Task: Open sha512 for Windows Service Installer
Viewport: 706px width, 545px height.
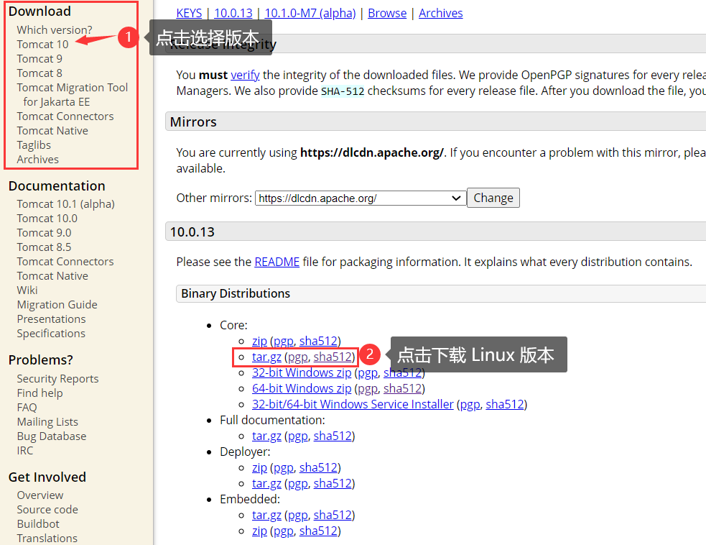Action: [505, 404]
